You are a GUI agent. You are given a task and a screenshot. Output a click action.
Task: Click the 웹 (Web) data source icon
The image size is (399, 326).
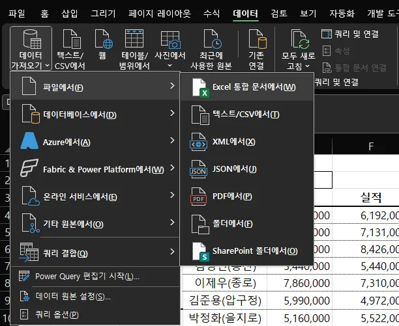pyautogui.click(x=104, y=40)
